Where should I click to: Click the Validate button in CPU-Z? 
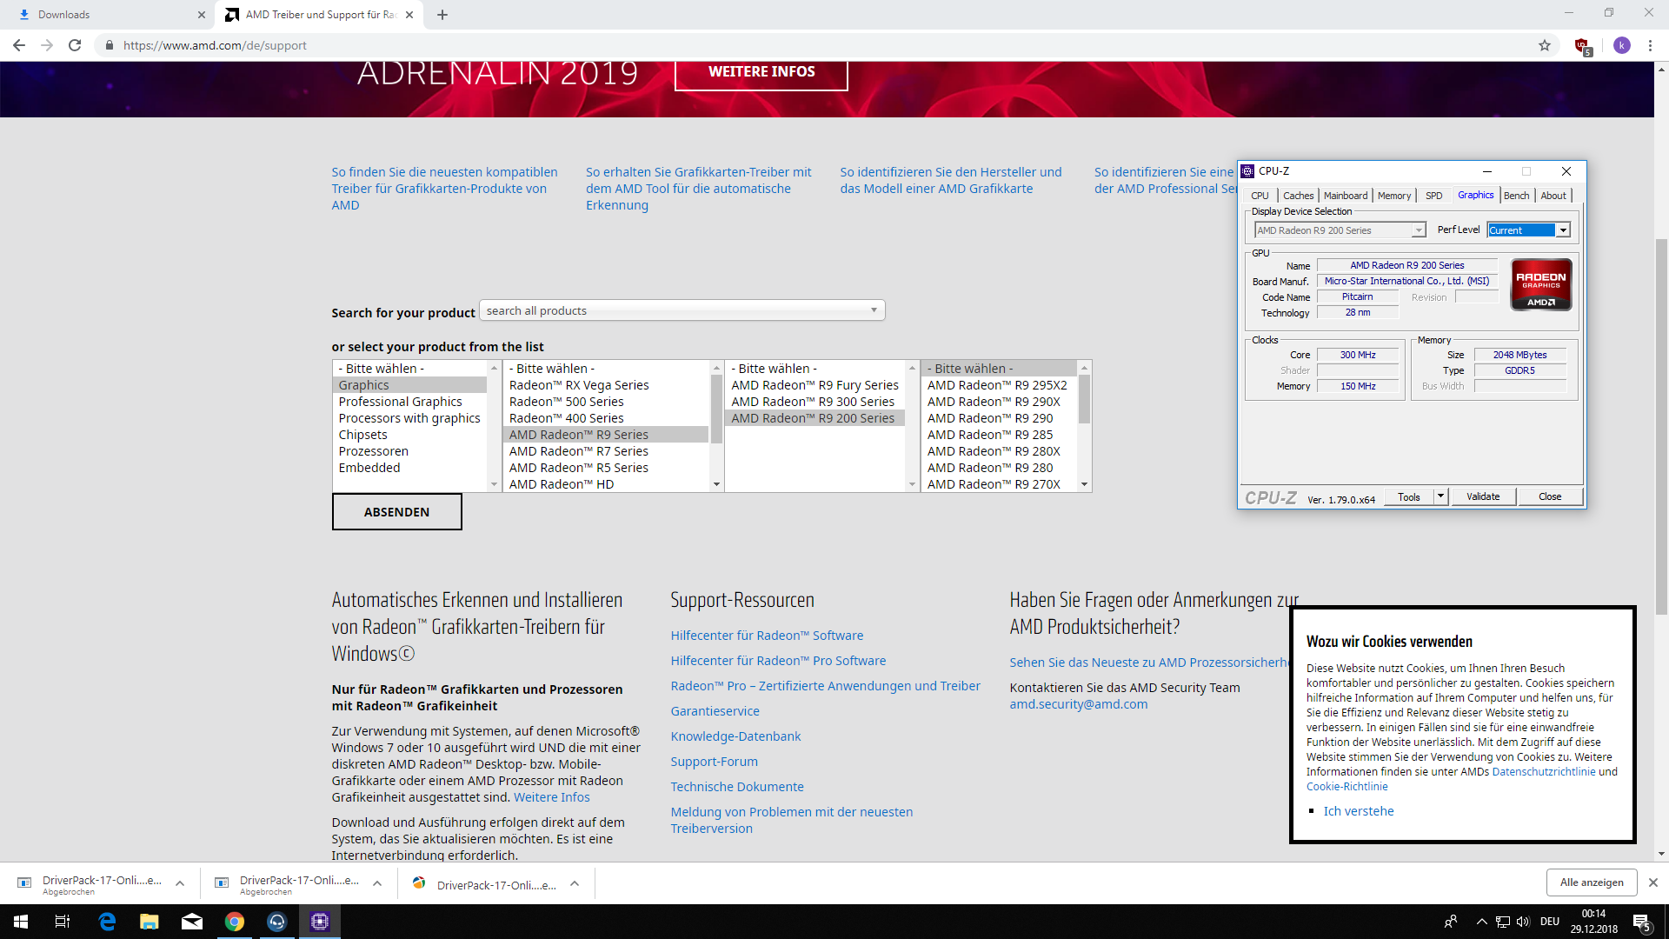pyautogui.click(x=1483, y=496)
